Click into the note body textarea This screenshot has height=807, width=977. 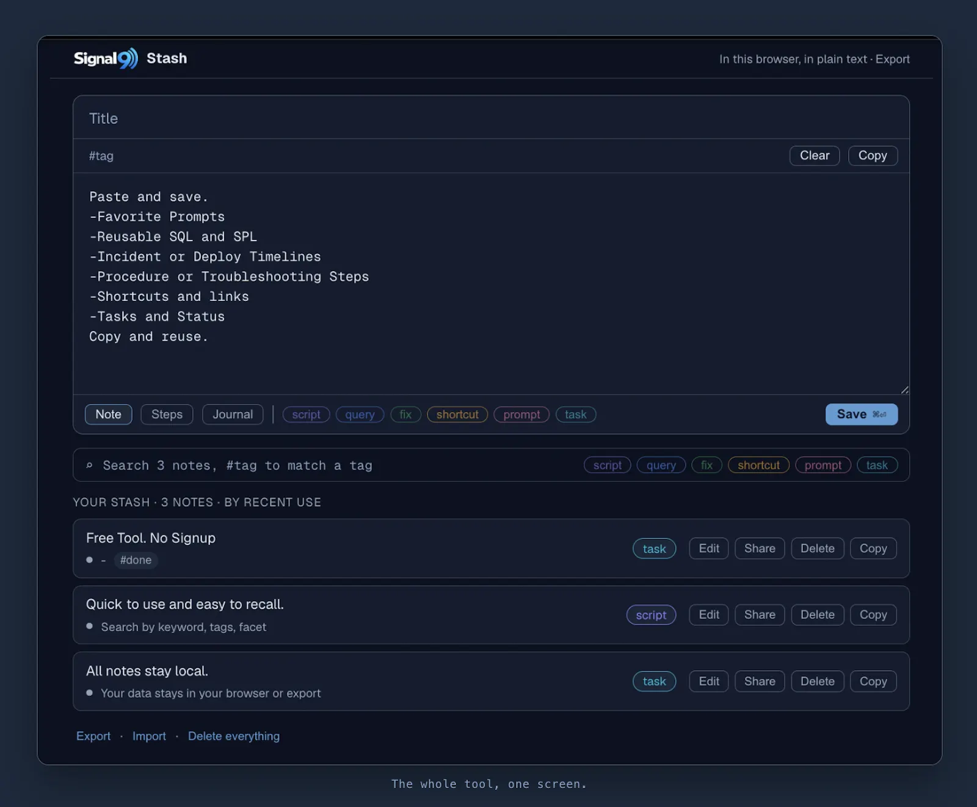(491, 284)
